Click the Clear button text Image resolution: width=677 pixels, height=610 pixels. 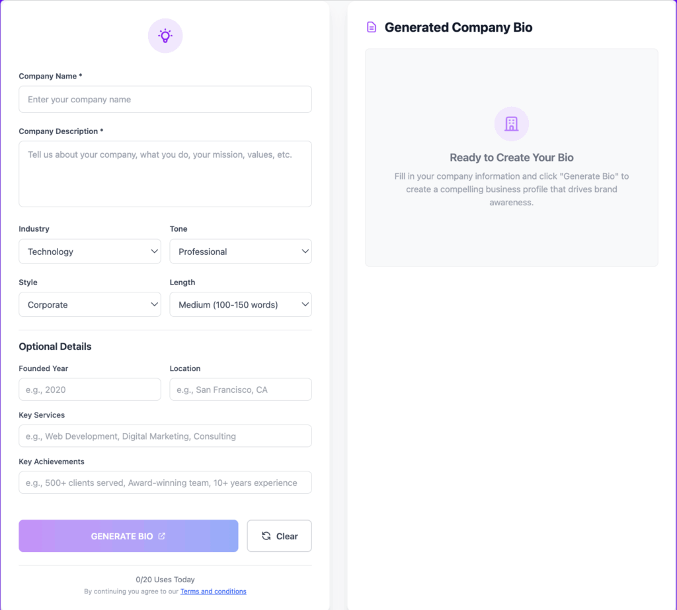[287, 536]
